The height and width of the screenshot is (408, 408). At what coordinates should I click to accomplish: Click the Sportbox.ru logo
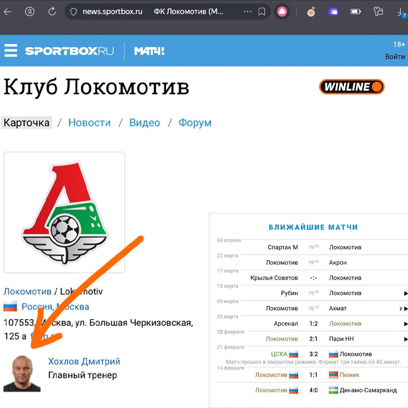[x=70, y=51]
